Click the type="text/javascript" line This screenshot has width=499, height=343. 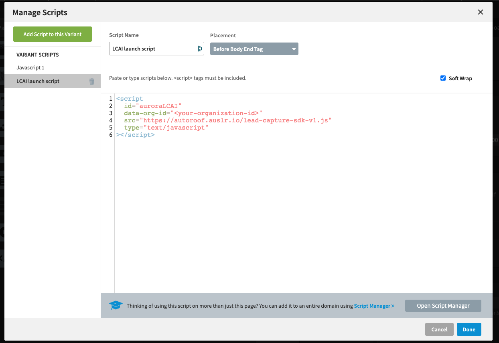(166, 128)
